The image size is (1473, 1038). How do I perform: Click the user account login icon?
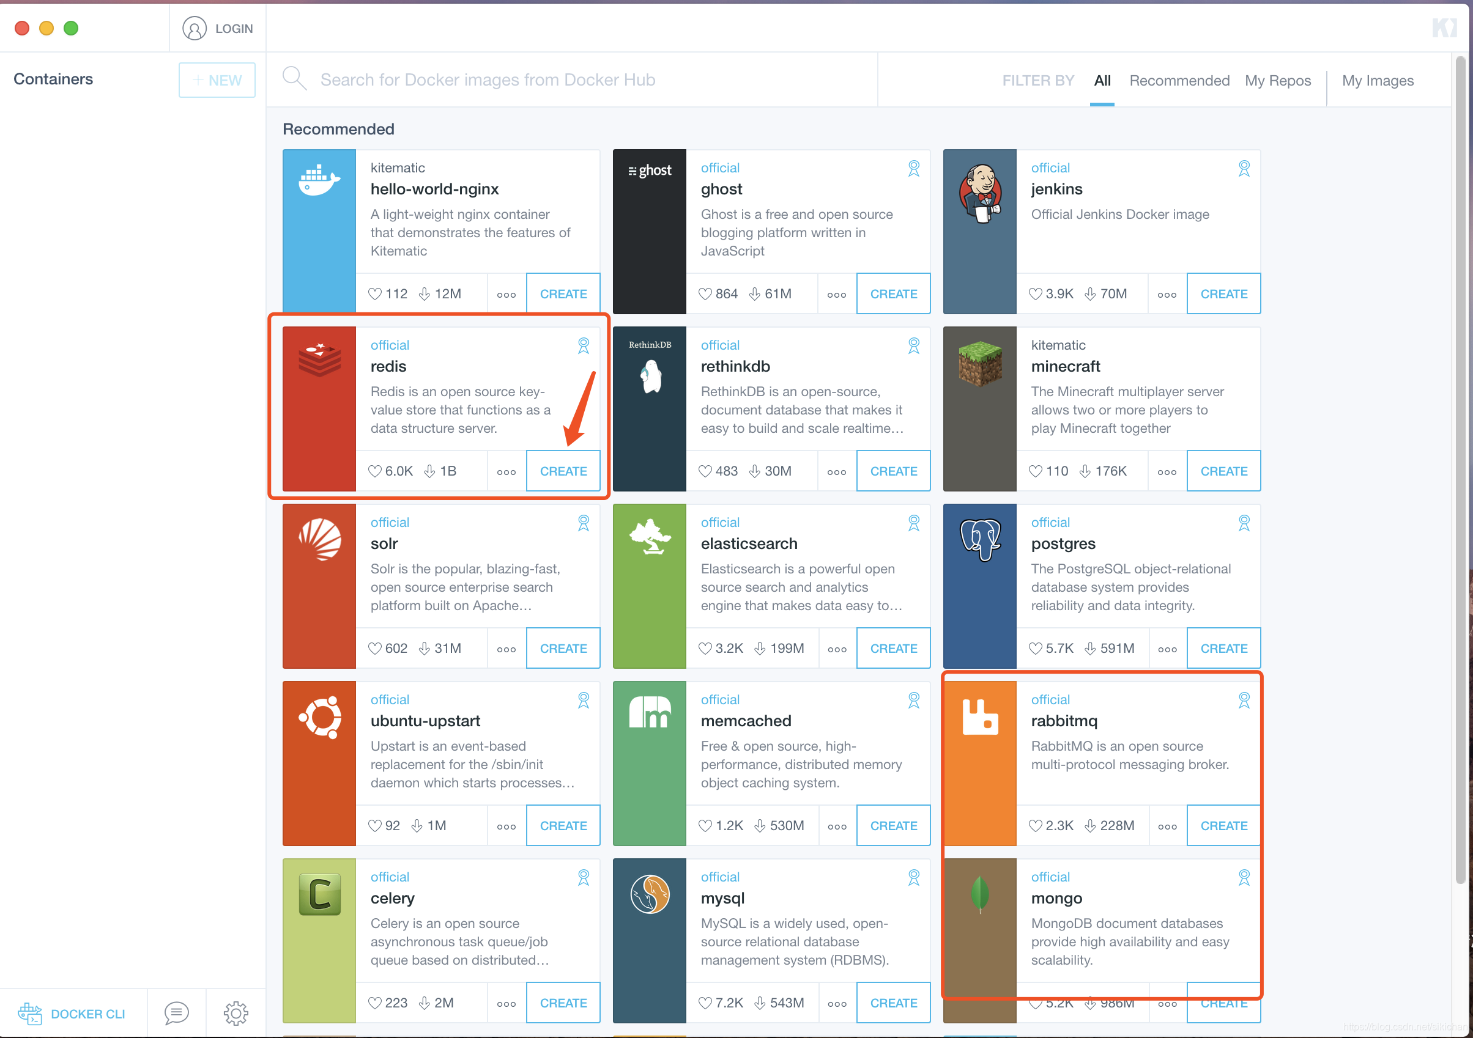[x=195, y=28]
